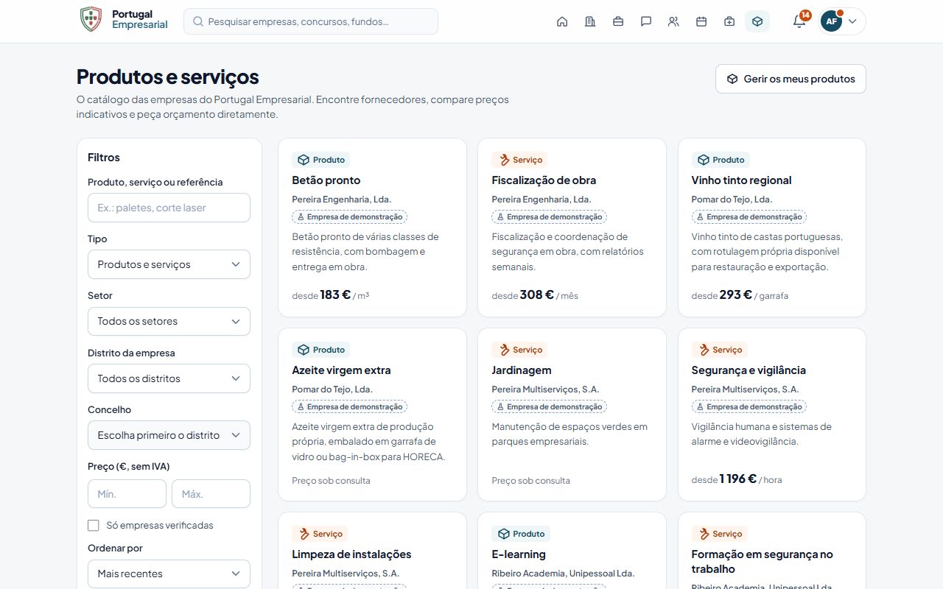Click the maximum price Máx. field
This screenshot has width=943, height=589.
click(x=211, y=494)
